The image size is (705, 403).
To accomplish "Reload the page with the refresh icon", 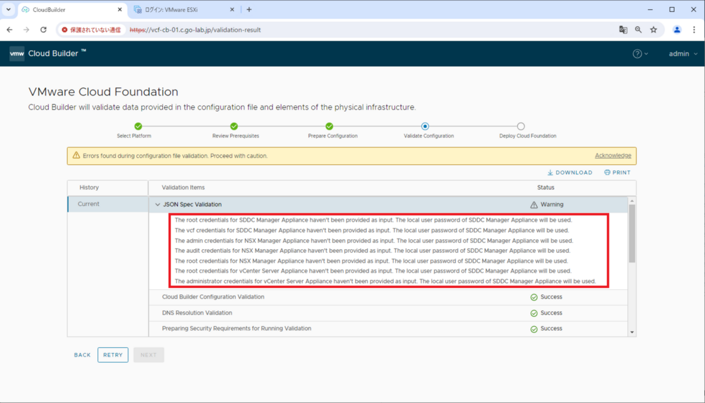I will [x=43, y=30].
